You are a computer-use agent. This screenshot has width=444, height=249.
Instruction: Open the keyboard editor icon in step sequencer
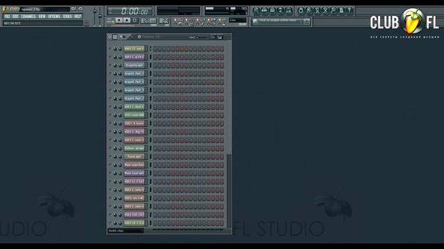(220, 37)
